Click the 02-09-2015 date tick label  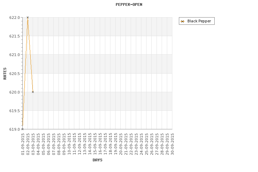(x=28, y=144)
